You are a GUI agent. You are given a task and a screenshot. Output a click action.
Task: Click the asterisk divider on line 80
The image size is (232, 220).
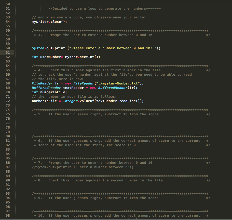pyautogui.click(x=120, y=136)
